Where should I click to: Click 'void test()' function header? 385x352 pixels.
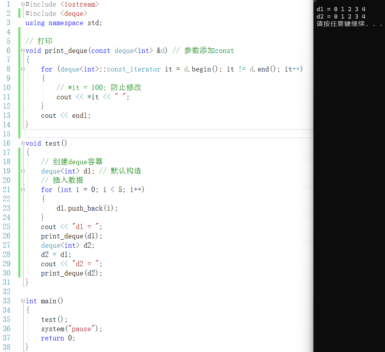pos(46,143)
